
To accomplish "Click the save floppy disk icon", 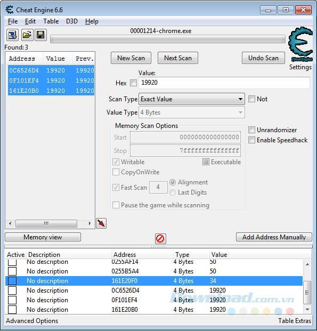I will [40, 35].
